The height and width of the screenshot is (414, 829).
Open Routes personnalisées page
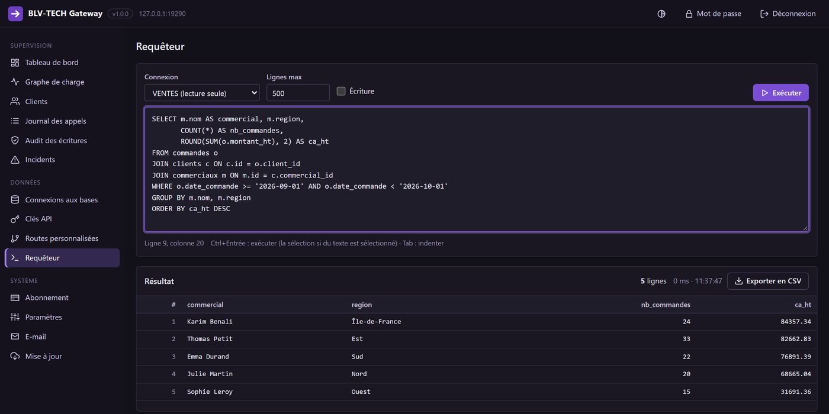[x=62, y=238]
